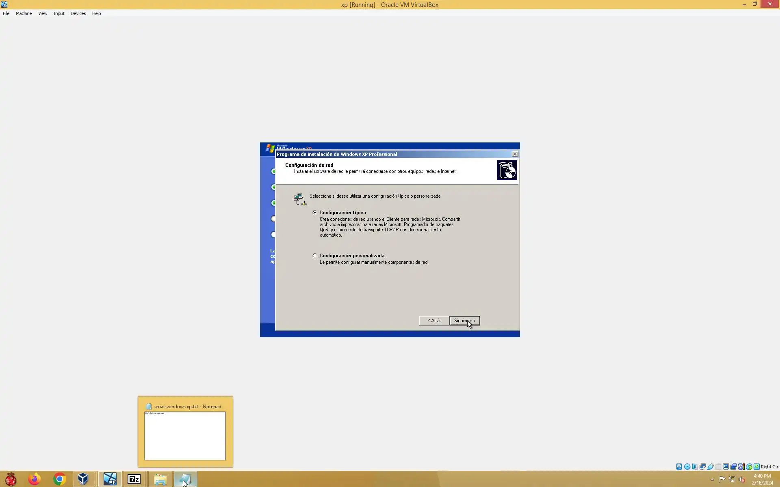780x487 pixels.
Task: Open the View menu
Action: [x=43, y=13]
